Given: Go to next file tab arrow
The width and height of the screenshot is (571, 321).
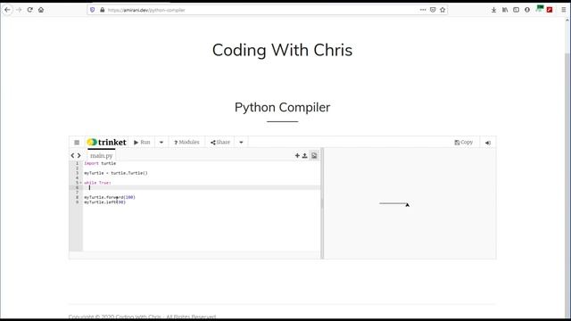Looking at the screenshot, I should tap(79, 156).
